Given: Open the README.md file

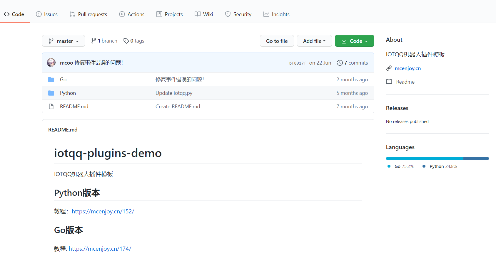Looking at the screenshot, I should pos(74,107).
